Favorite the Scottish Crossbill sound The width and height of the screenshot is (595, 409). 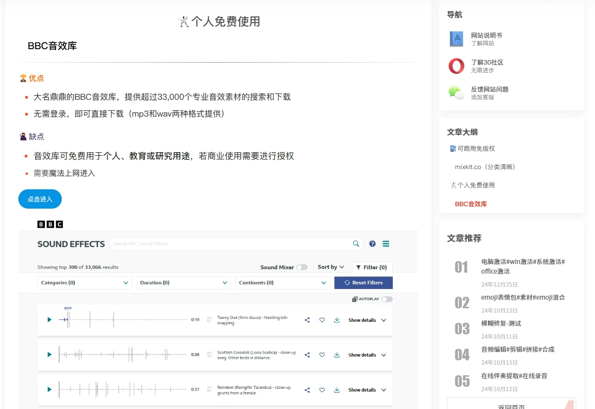pyautogui.click(x=322, y=355)
